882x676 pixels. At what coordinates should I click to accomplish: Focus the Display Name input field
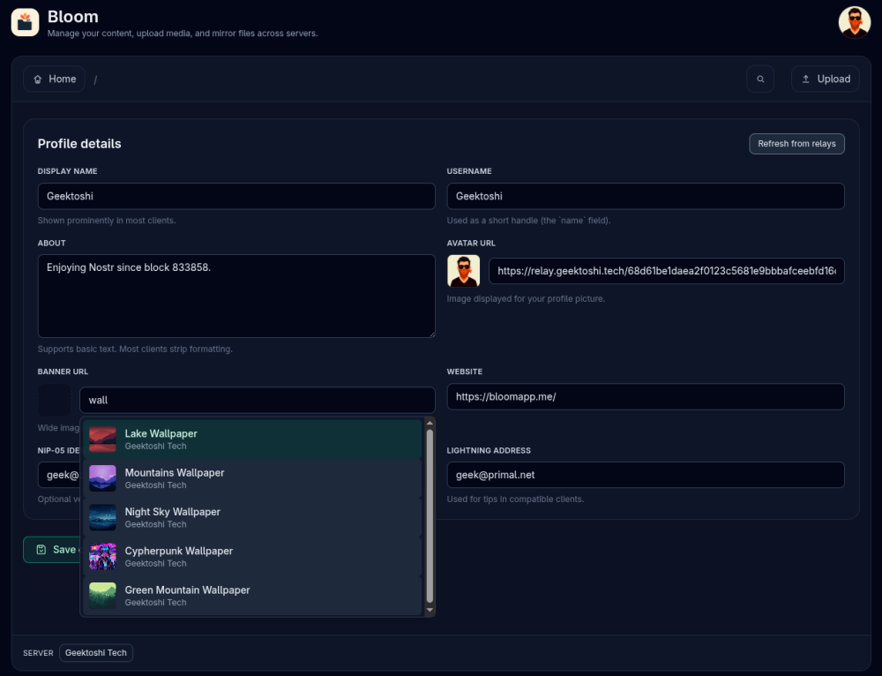236,196
